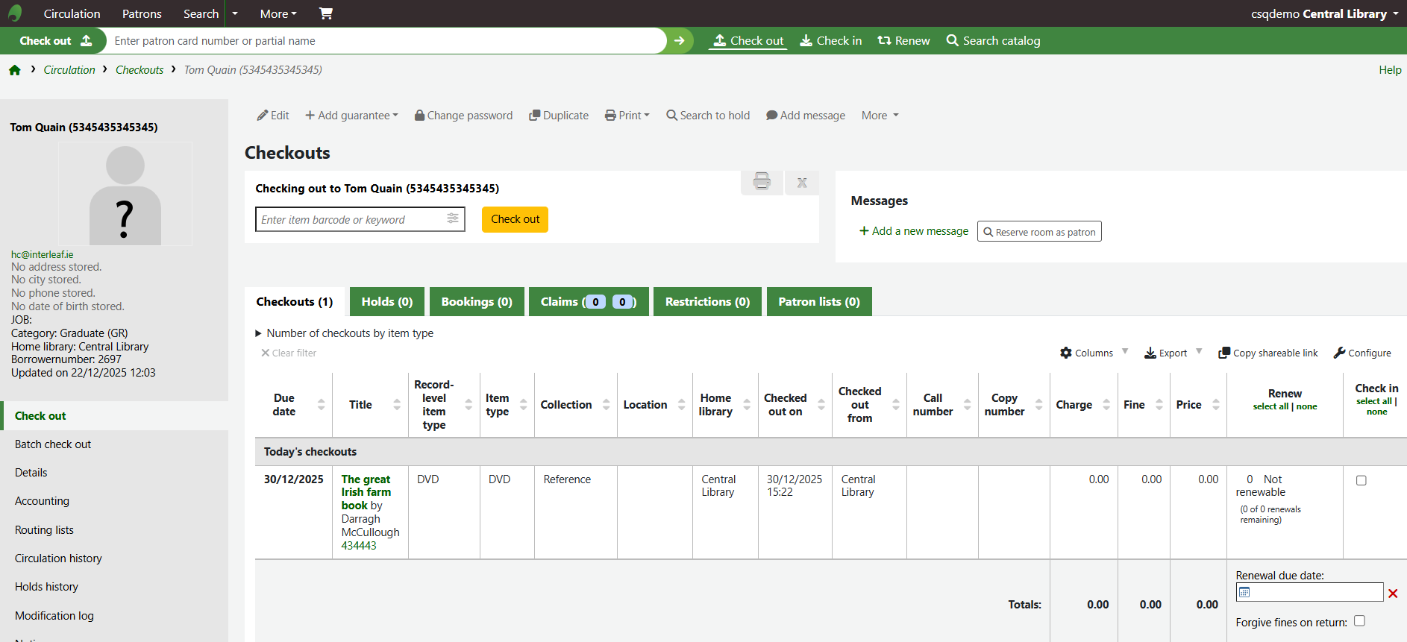Focus the item barcode input field
The width and height of the screenshot is (1407, 642).
349,219
